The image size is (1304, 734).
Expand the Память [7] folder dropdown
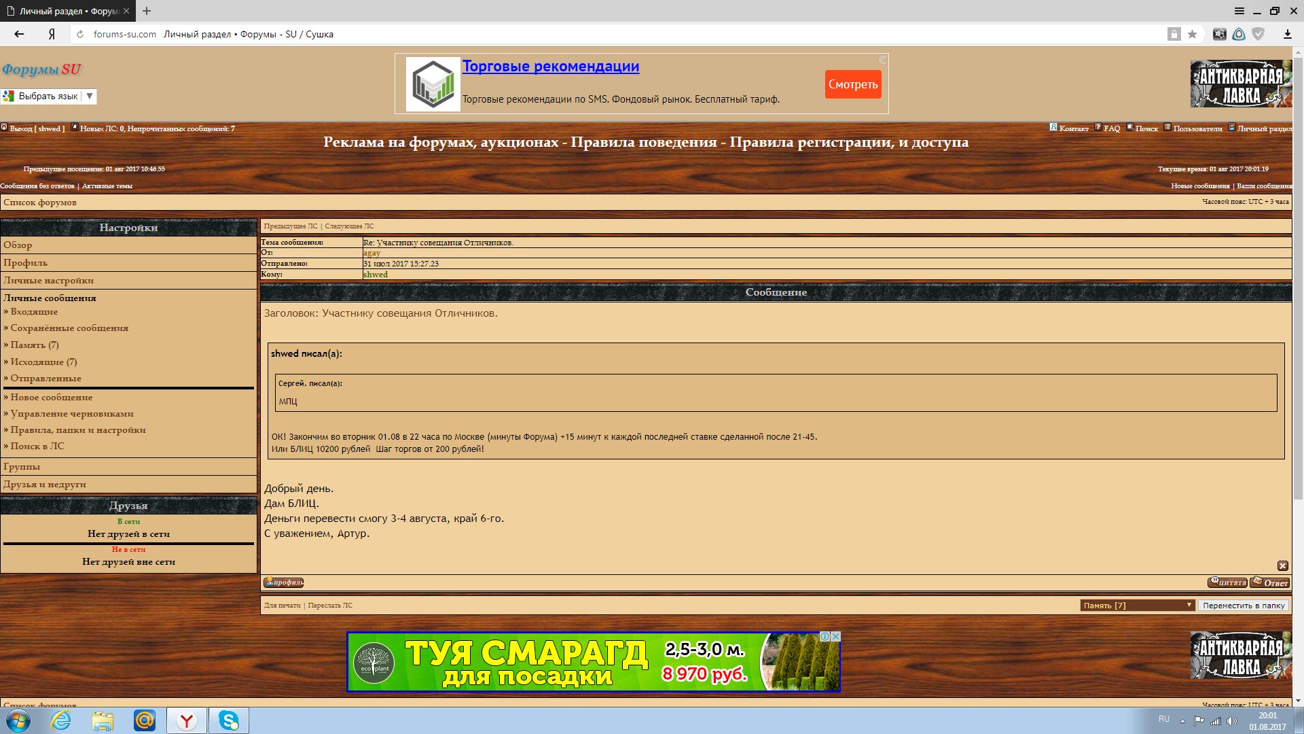coord(1138,605)
